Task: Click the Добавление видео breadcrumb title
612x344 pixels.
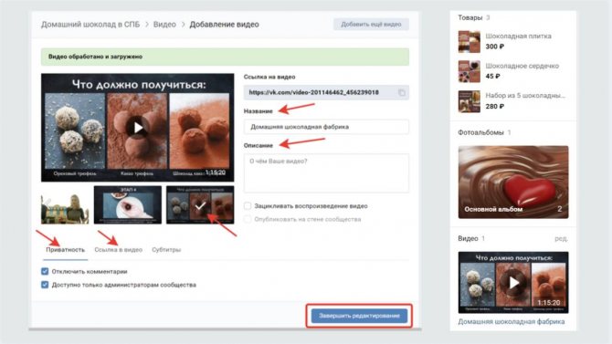Action: [224, 25]
